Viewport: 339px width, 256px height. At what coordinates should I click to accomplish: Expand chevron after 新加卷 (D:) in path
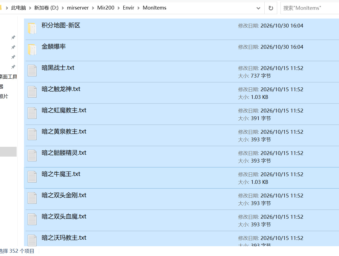[63, 8]
